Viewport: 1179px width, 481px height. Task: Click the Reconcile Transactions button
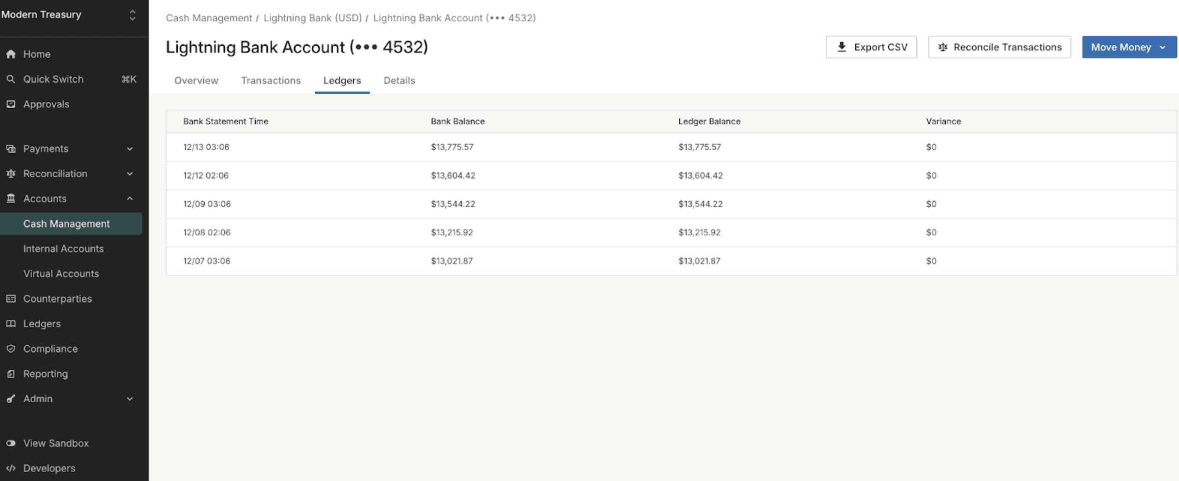tap(999, 47)
